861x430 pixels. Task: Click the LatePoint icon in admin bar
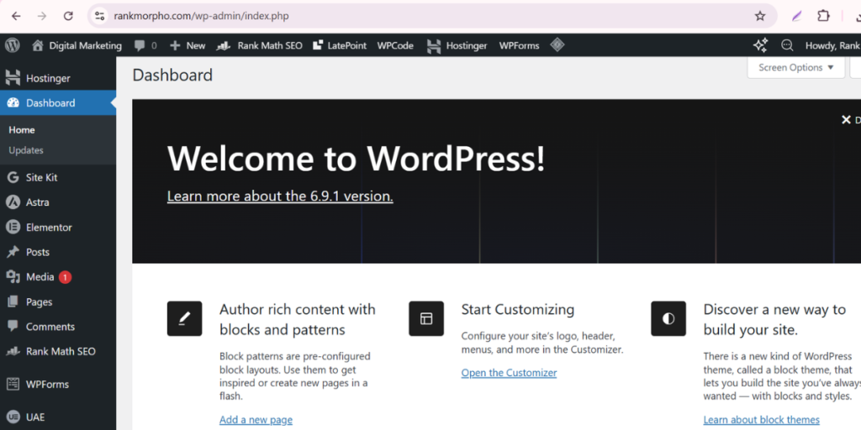pyautogui.click(x=317, y=45)
